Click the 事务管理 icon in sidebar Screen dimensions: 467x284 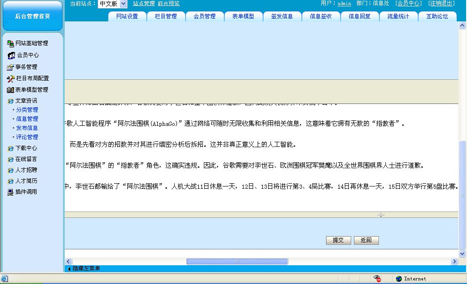pyautogui.click(x=10, y=67)
